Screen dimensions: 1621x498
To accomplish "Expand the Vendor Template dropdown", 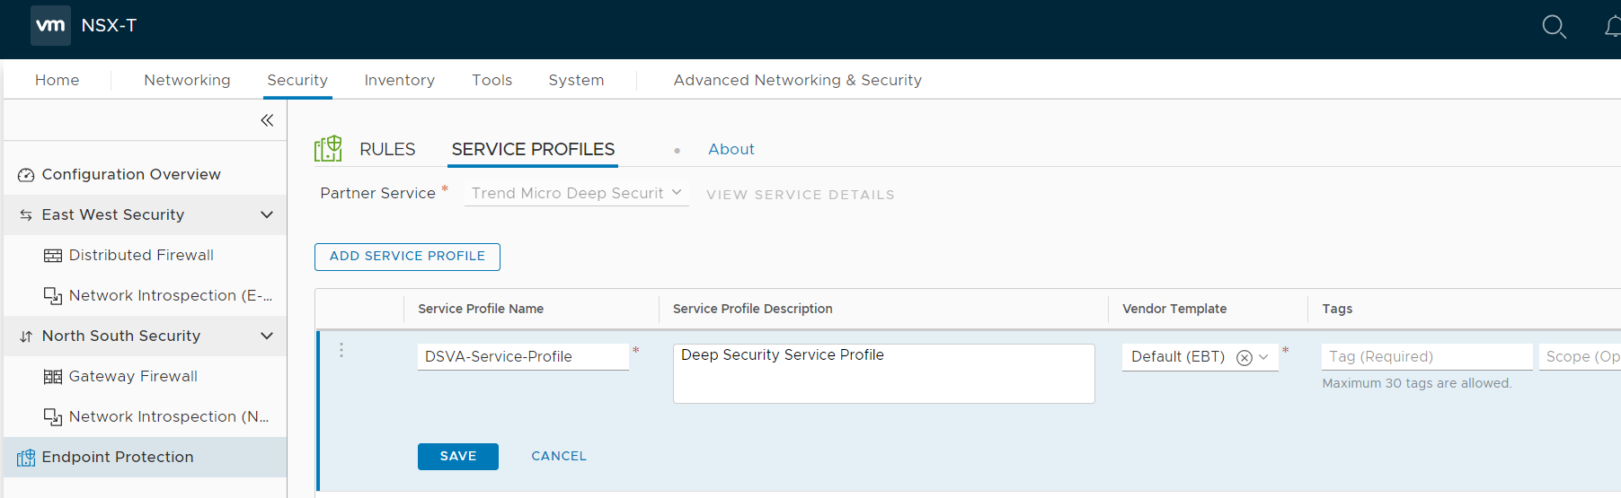I will 1263,357.
